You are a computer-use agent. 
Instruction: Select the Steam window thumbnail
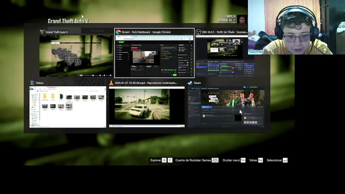pyautogui.click(x=226, y=107)
